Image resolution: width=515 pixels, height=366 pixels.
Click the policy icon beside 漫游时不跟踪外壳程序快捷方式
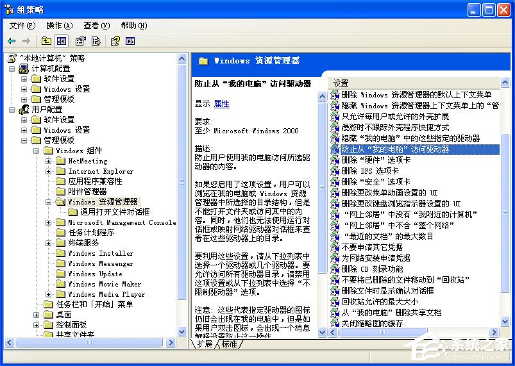pyautogui.click(x=335, y=127)
